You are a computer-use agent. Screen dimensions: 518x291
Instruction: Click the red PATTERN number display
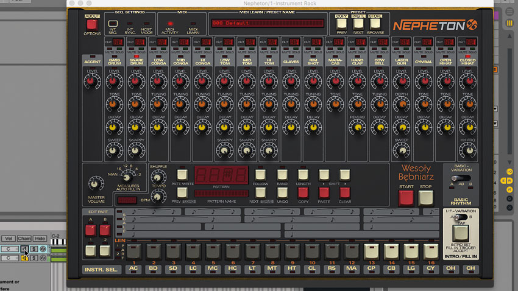pyautogui.click(x=221, y=175)
